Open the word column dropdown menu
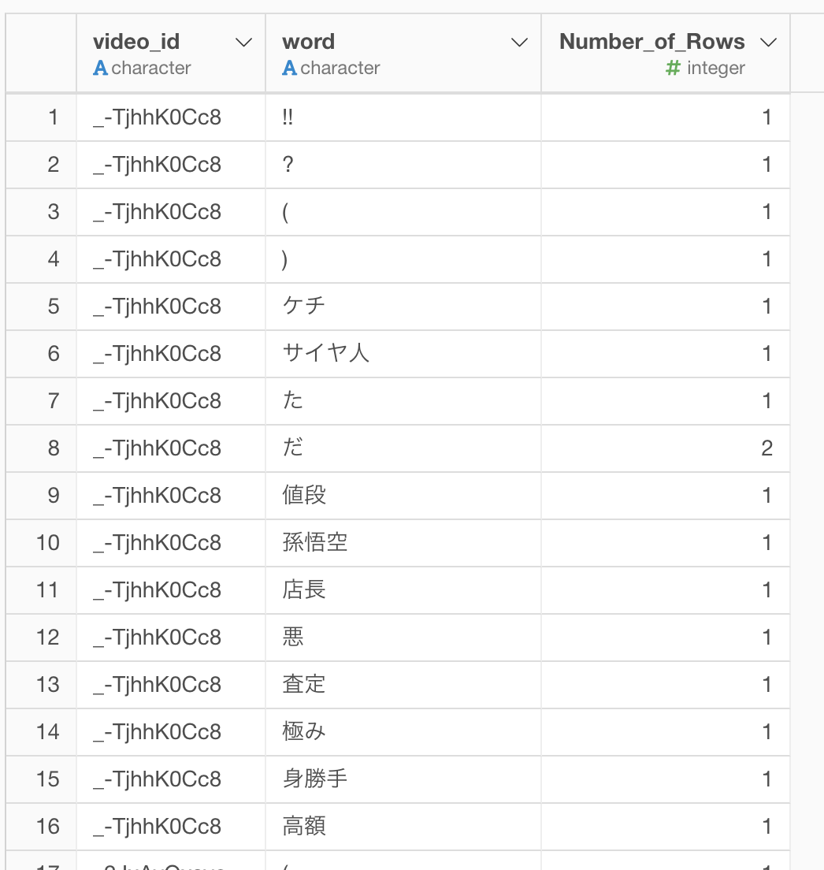 519,43
